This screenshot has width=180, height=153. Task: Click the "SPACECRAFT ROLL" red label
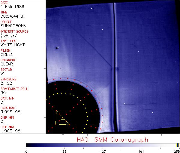pos(14,89)
